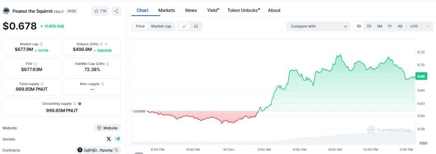The width and height of the screenshot is (436, 154).
Task: Open the Telegram social link
Action: click(117, 139)
